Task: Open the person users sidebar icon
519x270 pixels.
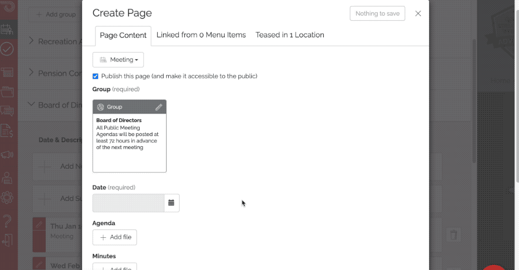Action: pos(7,178)
